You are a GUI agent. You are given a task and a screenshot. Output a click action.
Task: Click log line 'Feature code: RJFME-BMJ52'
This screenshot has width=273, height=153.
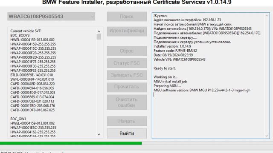[x=175, y=51]
